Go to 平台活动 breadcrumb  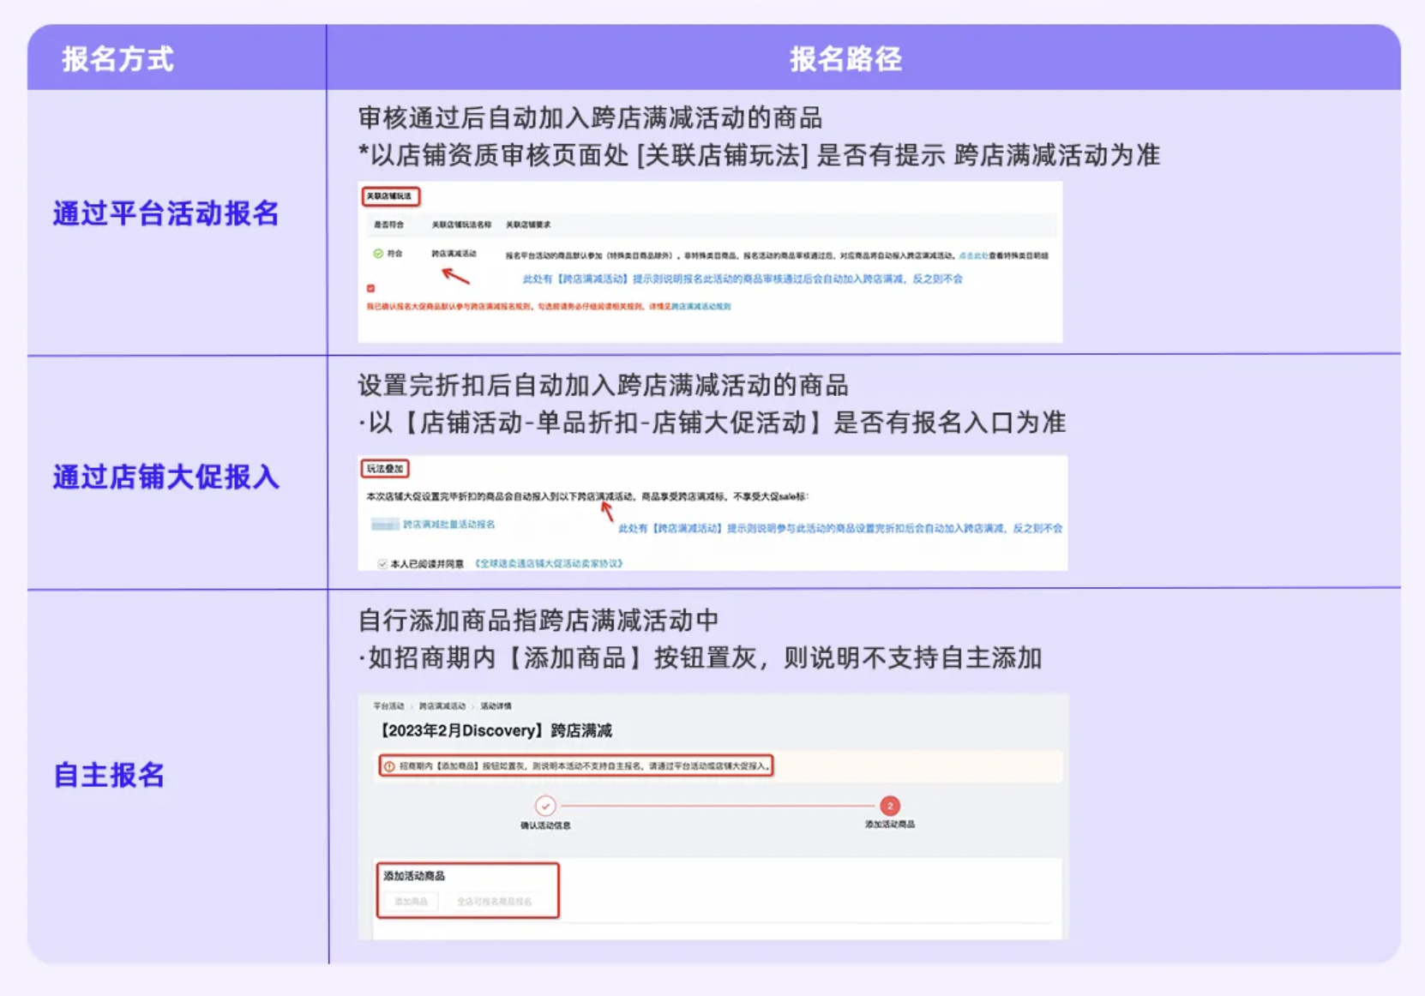pos(388,706)
